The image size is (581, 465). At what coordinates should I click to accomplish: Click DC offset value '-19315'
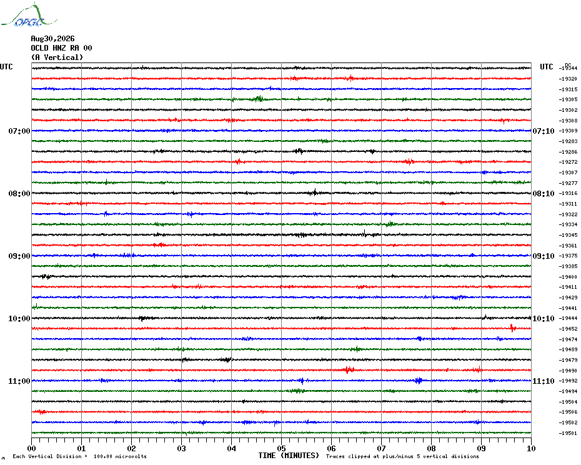coord(568,89)
